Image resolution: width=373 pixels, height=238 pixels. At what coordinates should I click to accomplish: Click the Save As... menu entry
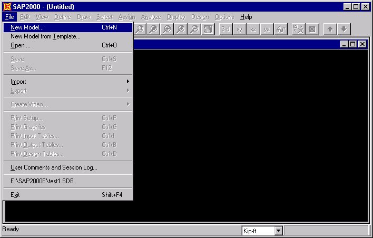click(x=68, y=68)
